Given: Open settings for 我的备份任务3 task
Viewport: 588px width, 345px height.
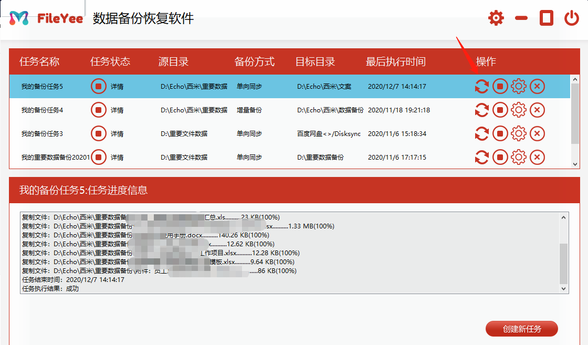Looking at the screenshot, I should pyautogui.click(x=518, y=133).
